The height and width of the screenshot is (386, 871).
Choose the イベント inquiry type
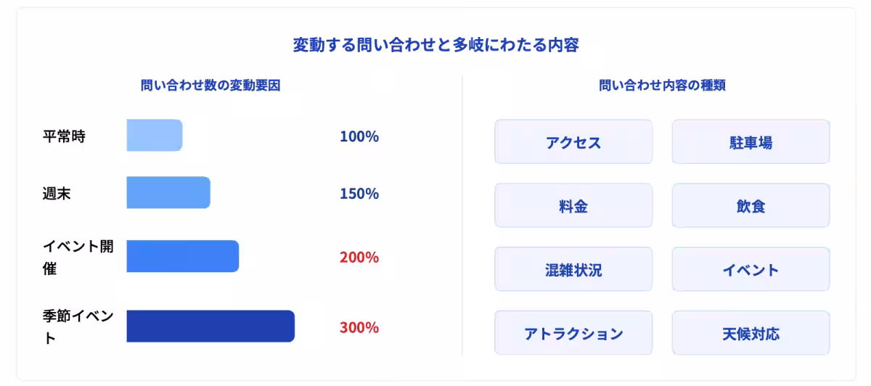(751, 270)
